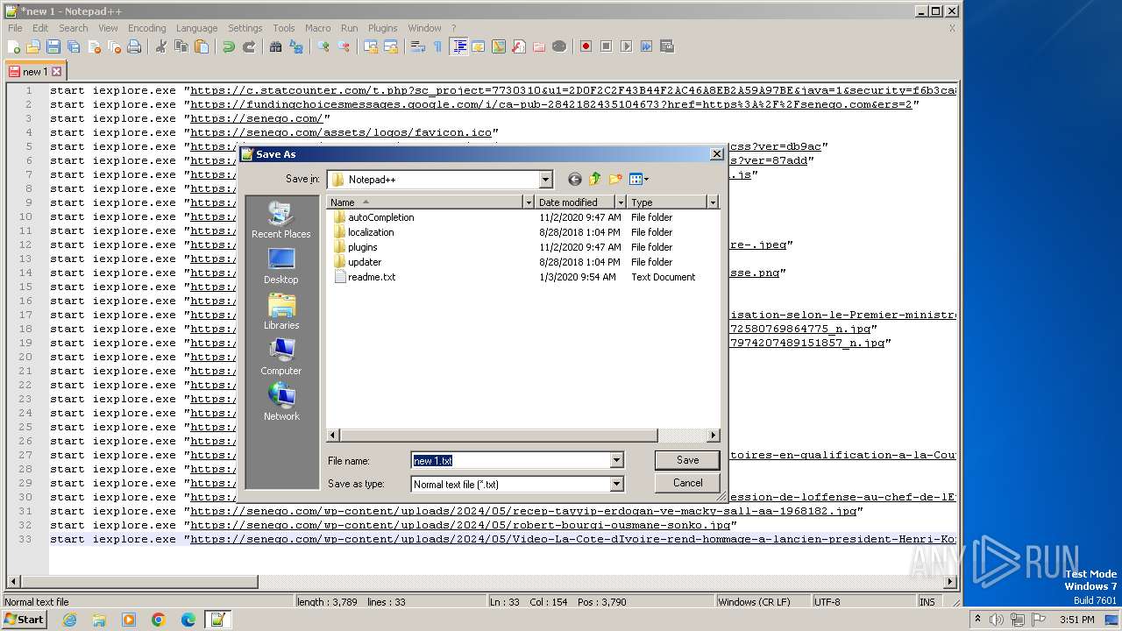Click the Paste clipboard icon
The image size is (1122, 631).
(201, 46)
